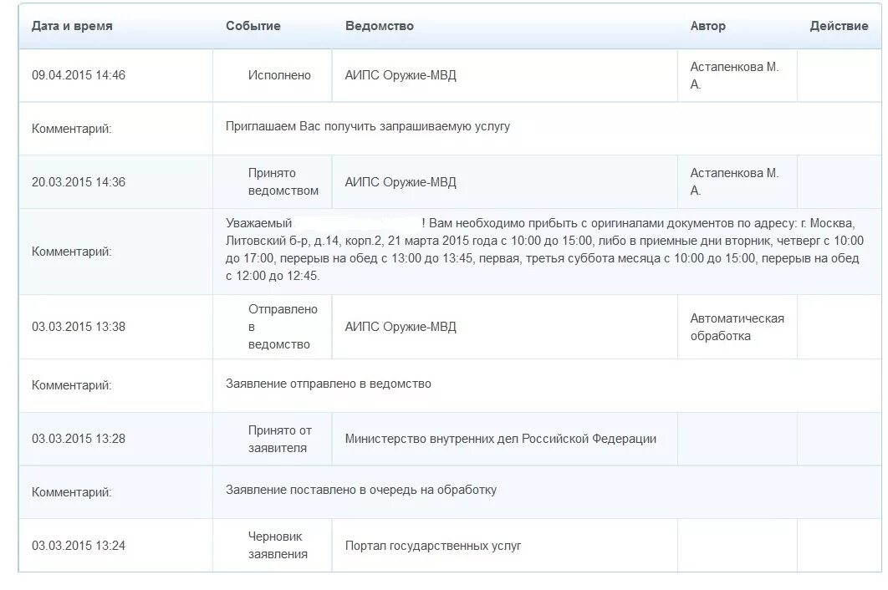
Task: Select the "Ведомство" column header
Action: click(379, 26)
